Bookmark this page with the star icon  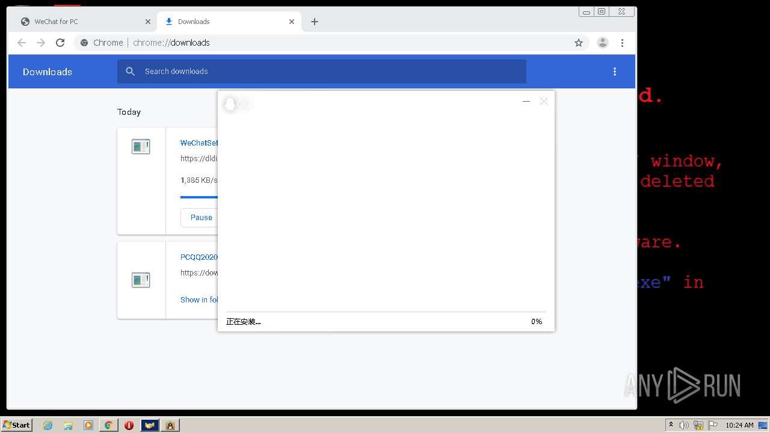click(x=579, y=43)
